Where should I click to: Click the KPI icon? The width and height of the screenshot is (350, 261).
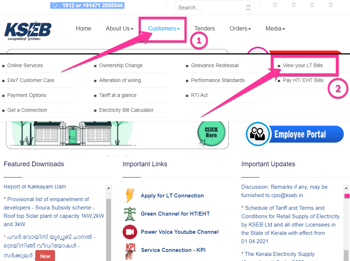[x=130, y=251]
